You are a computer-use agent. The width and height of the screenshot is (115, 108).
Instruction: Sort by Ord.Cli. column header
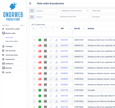click(80, 29)
